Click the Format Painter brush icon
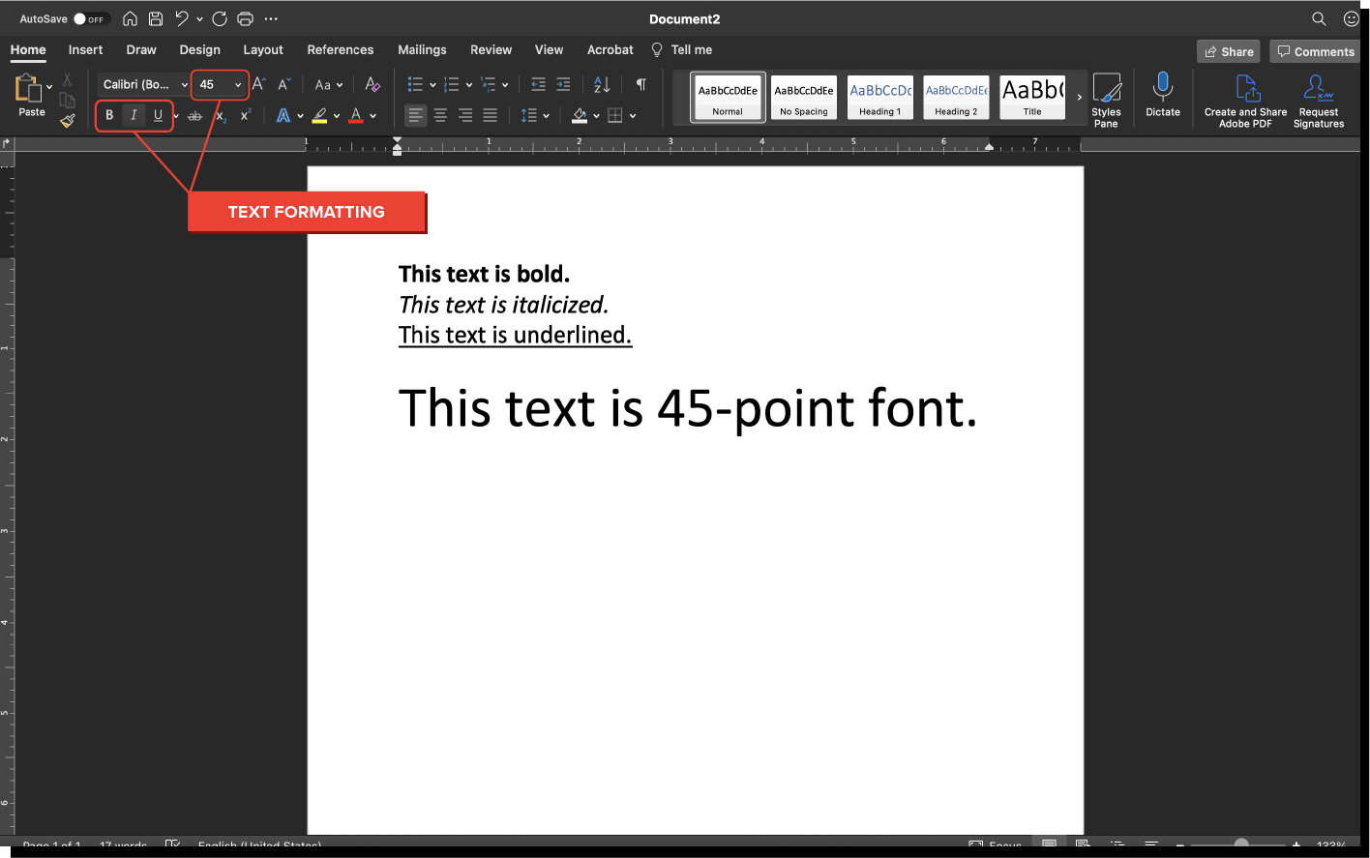 [67, 121]
